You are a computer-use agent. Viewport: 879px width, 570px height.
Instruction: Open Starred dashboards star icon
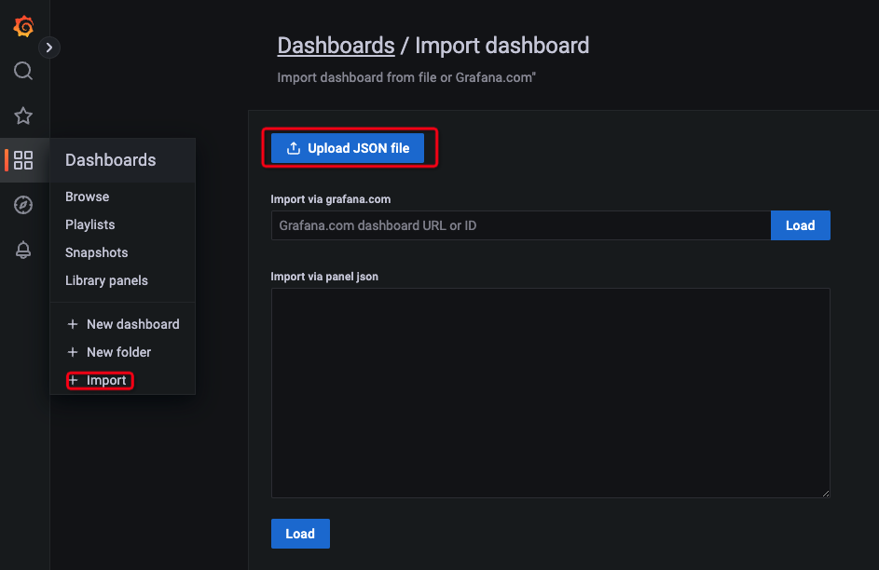[x=23, y=115]
